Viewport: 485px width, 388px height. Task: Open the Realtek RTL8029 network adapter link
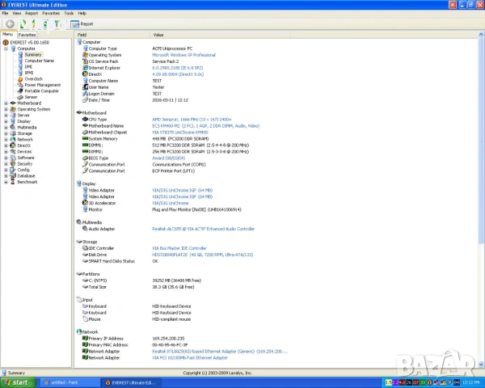click(220, 352)
